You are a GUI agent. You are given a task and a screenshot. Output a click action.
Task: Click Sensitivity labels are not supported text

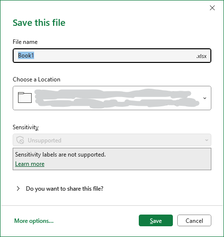pyautogui.click(x=60, y=155)
